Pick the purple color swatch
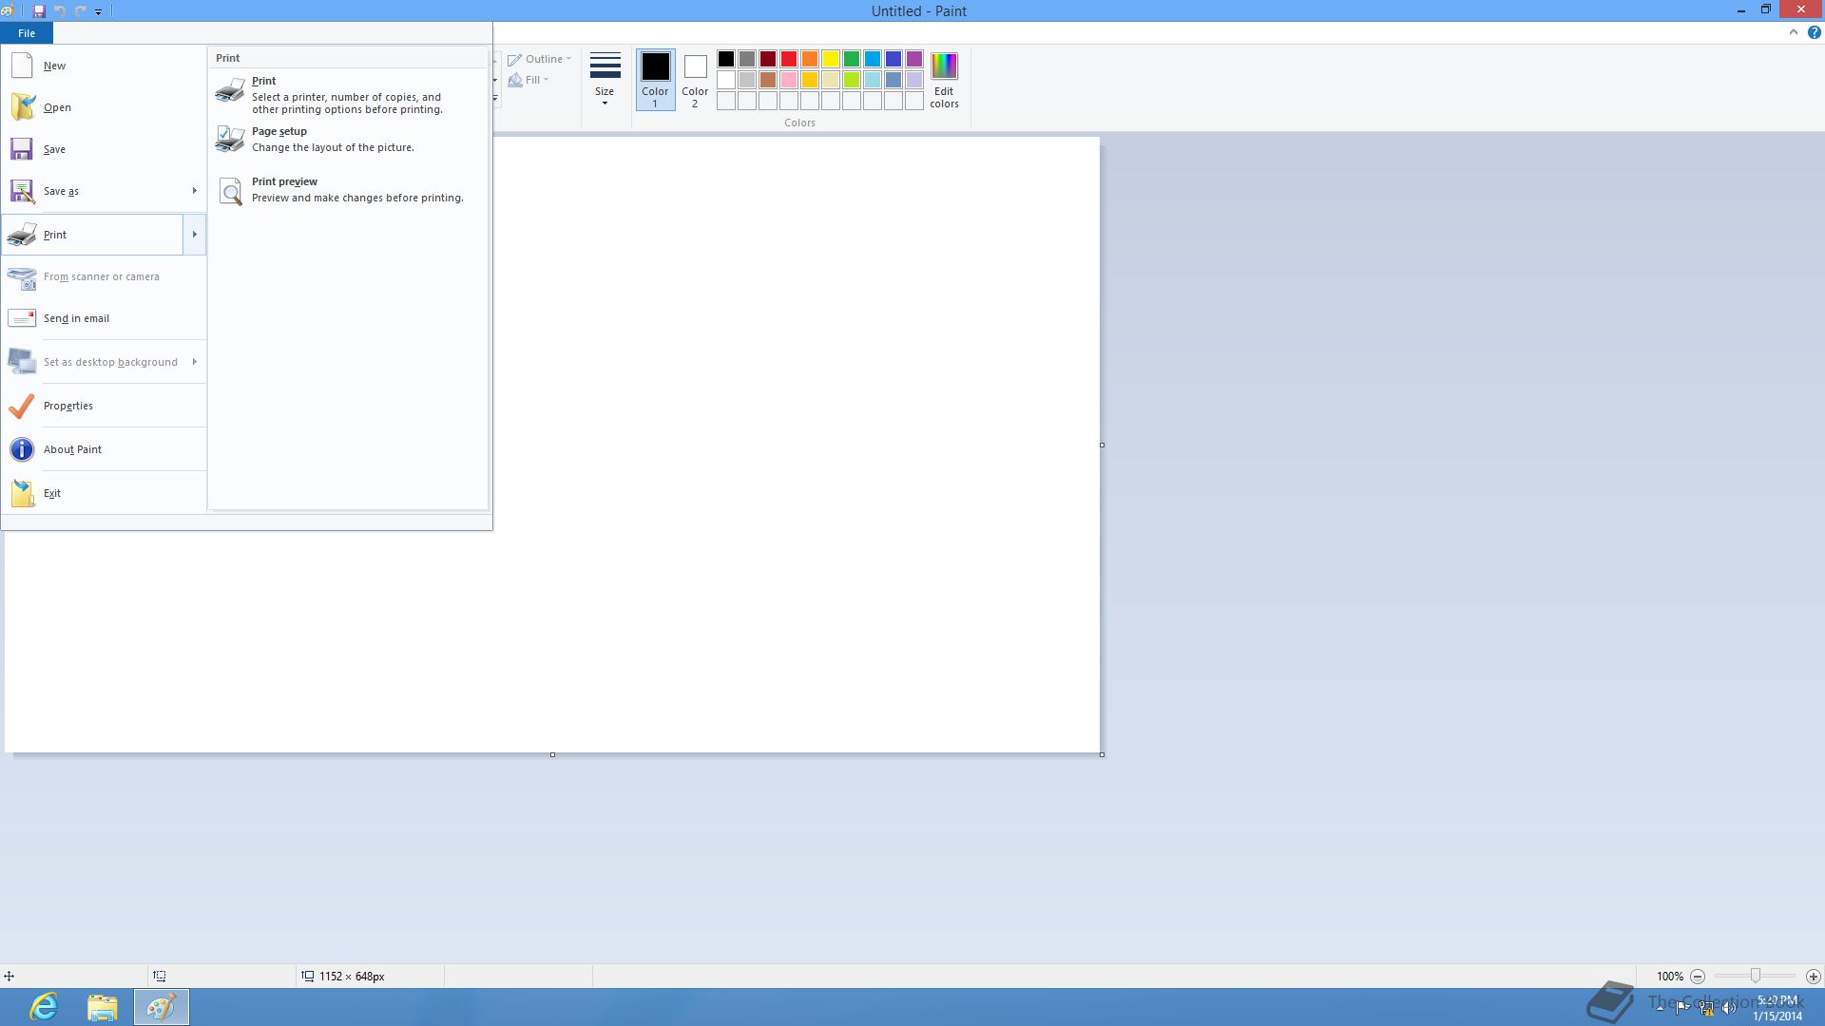This screenshot has height=1026, width=1825. 914,59
